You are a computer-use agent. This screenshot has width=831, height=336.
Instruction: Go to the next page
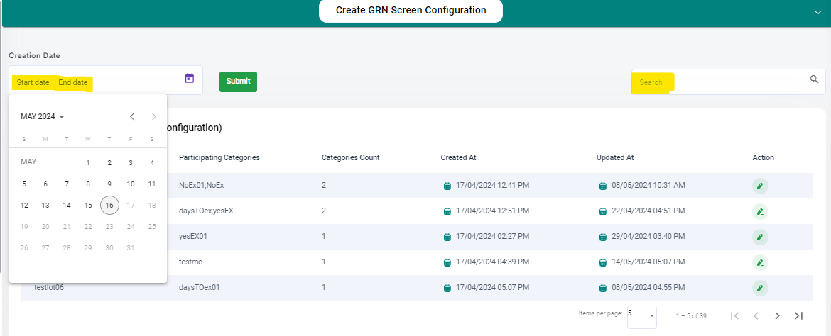tap(778, 316)
